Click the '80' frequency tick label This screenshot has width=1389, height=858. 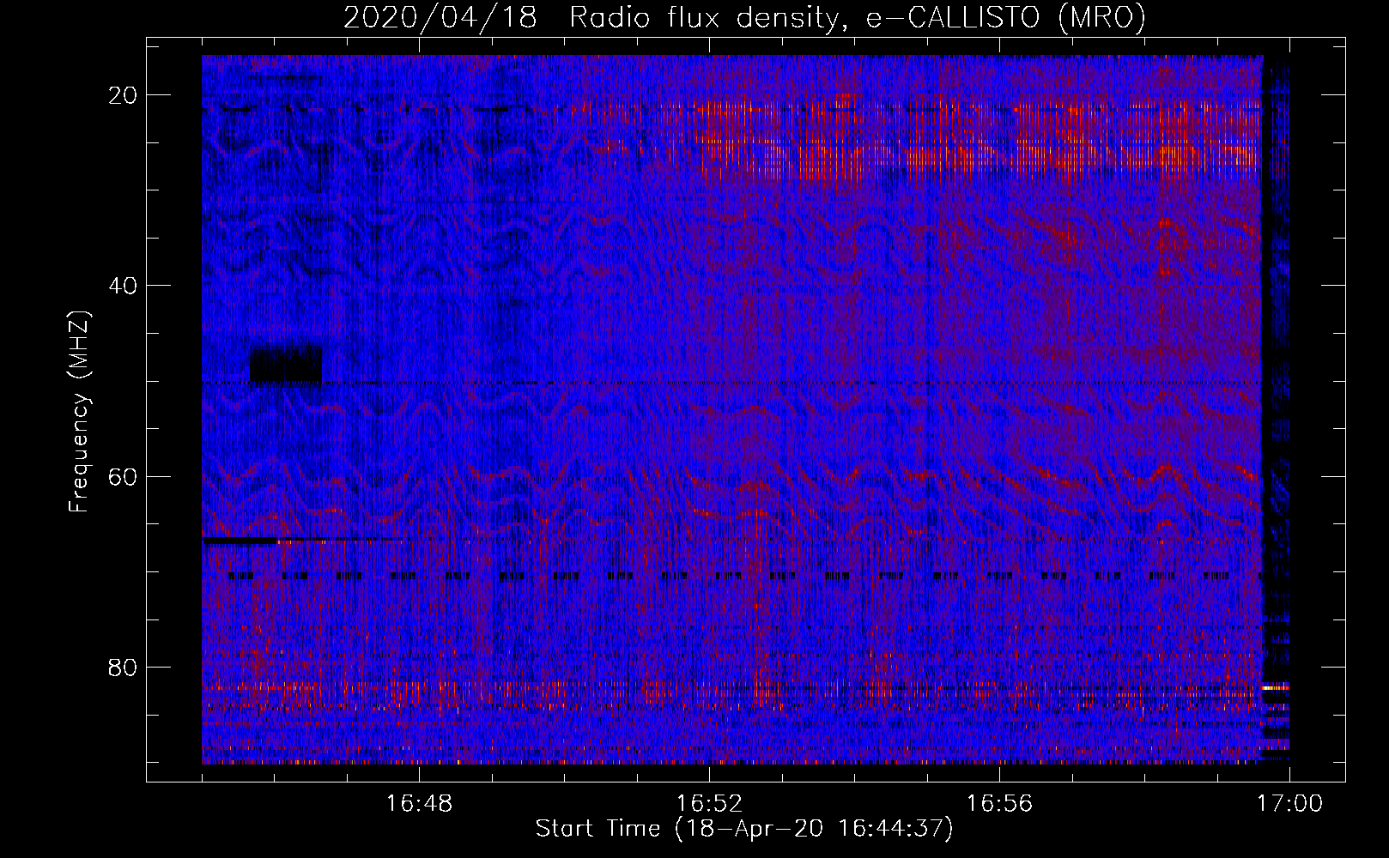(x=124, y=668)
